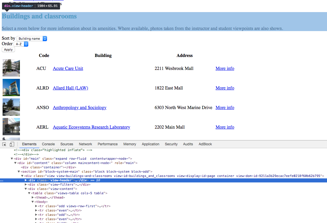Open the Security tab
This screenshot has height=223, width=327.
point(171,144)
